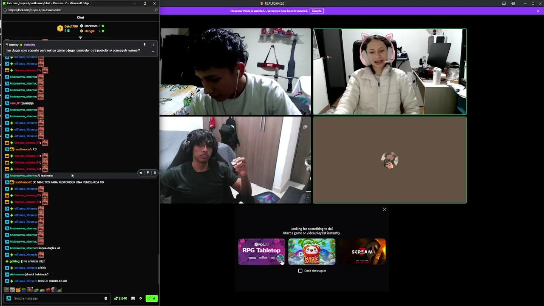Disable Streamer Mode from the banner
The width and height of the screenshot is (544, 306).
click(317, 11)
